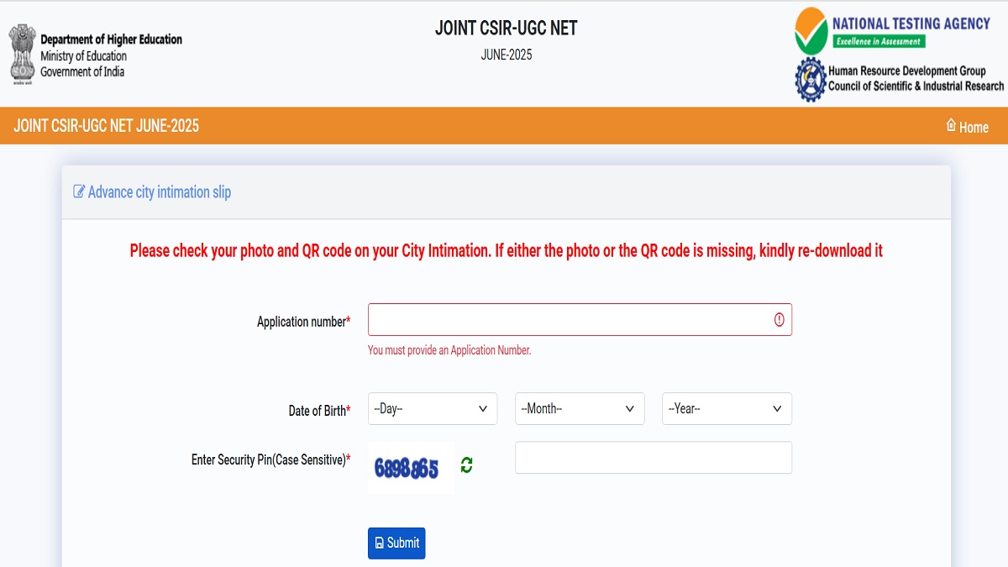Image resolution: width=1008 pixels, height=567 pixels.
Task: Open the --Day-- dropdown
Action: point(432,408)
